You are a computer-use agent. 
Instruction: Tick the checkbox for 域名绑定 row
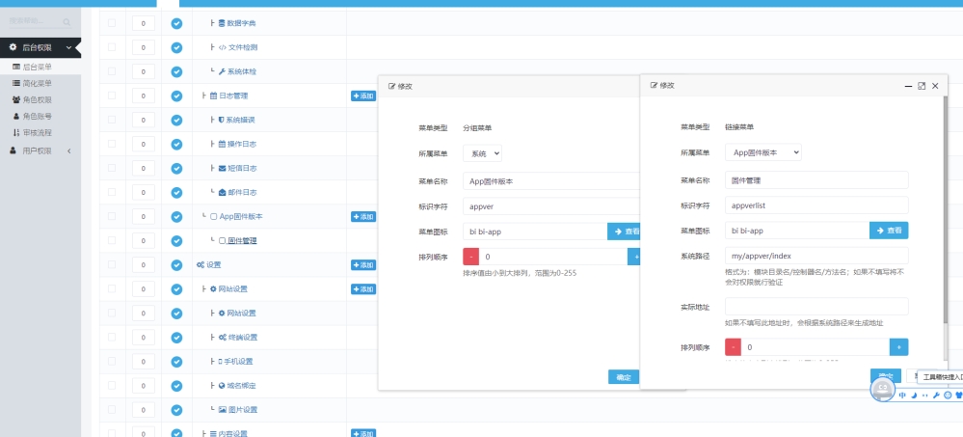point(112,385)
